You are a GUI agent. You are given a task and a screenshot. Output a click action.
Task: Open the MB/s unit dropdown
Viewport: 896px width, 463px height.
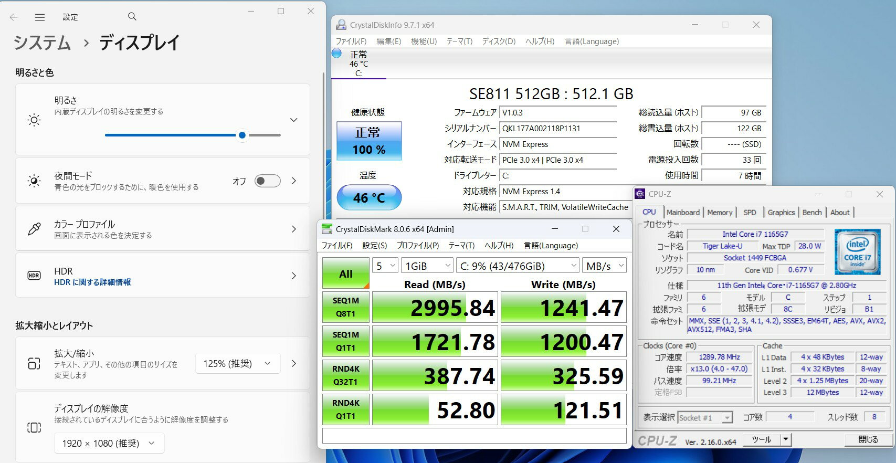click(x=605, y=266)
